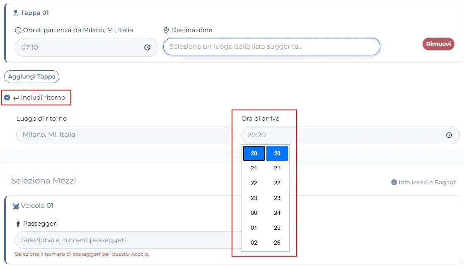Select hour 23 in the time picker

(x=254, y=198)
